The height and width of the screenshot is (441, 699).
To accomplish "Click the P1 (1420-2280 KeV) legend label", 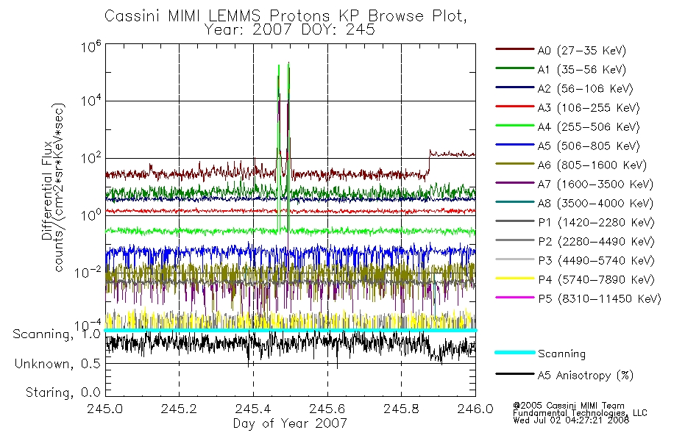I will [596, 223].
